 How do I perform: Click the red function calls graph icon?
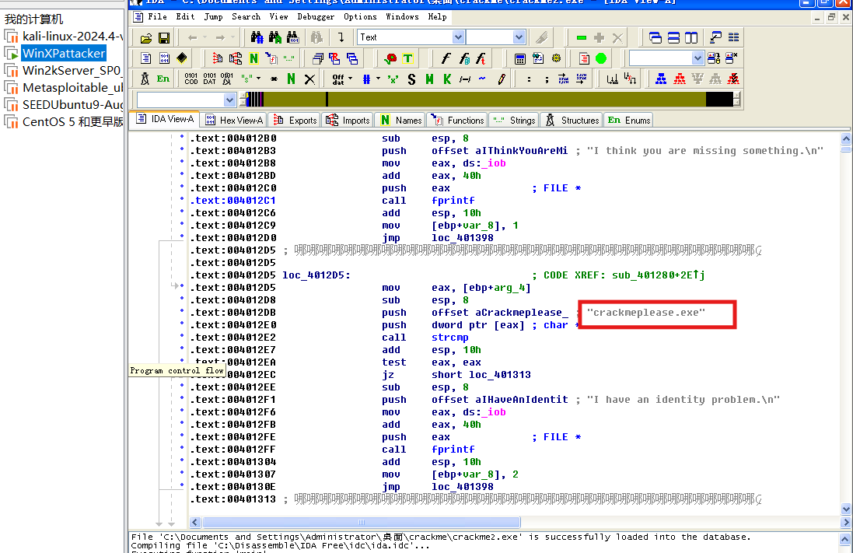coord(680,79)
